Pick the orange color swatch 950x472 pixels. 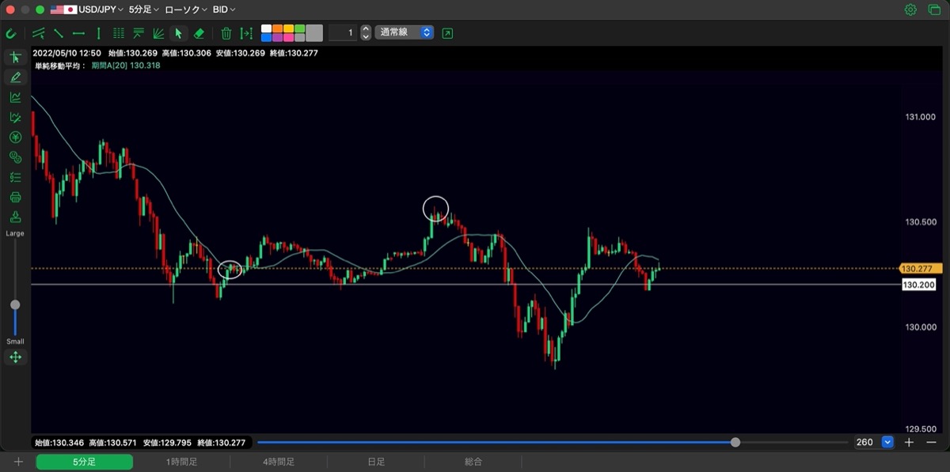pos(277,28)
